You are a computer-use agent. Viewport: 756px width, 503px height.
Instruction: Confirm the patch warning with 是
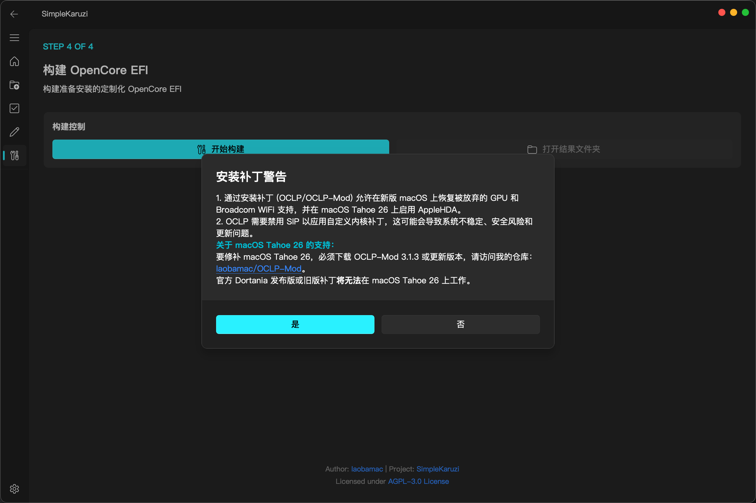tap(295, 324)
